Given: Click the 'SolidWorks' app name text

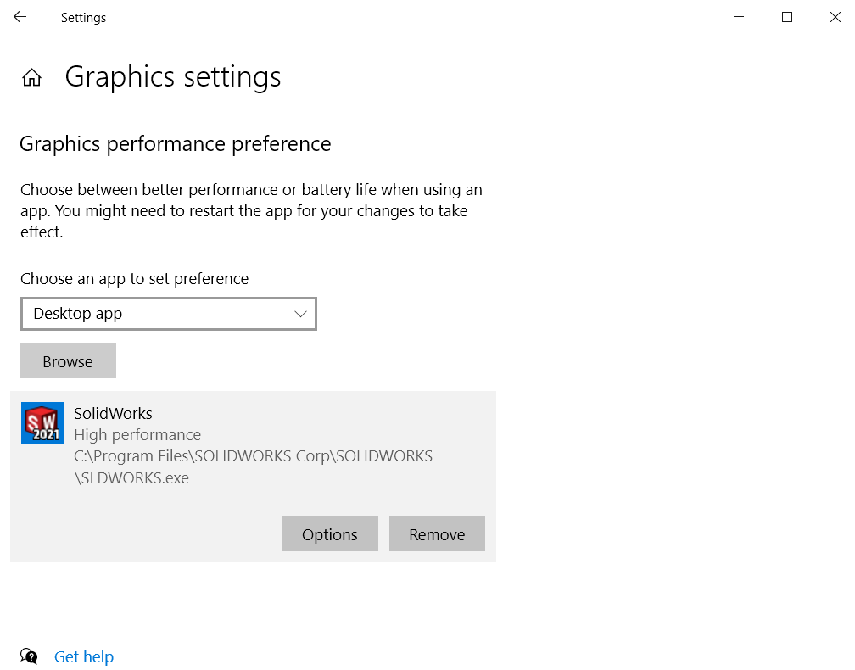Looking at the screenshot, I should pyautogui.click(x=113, y=413).
